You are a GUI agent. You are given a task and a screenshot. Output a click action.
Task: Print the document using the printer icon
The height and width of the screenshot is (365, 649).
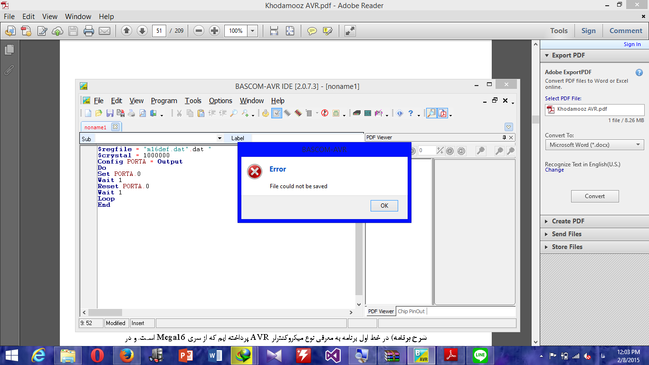tap(89, 31)
